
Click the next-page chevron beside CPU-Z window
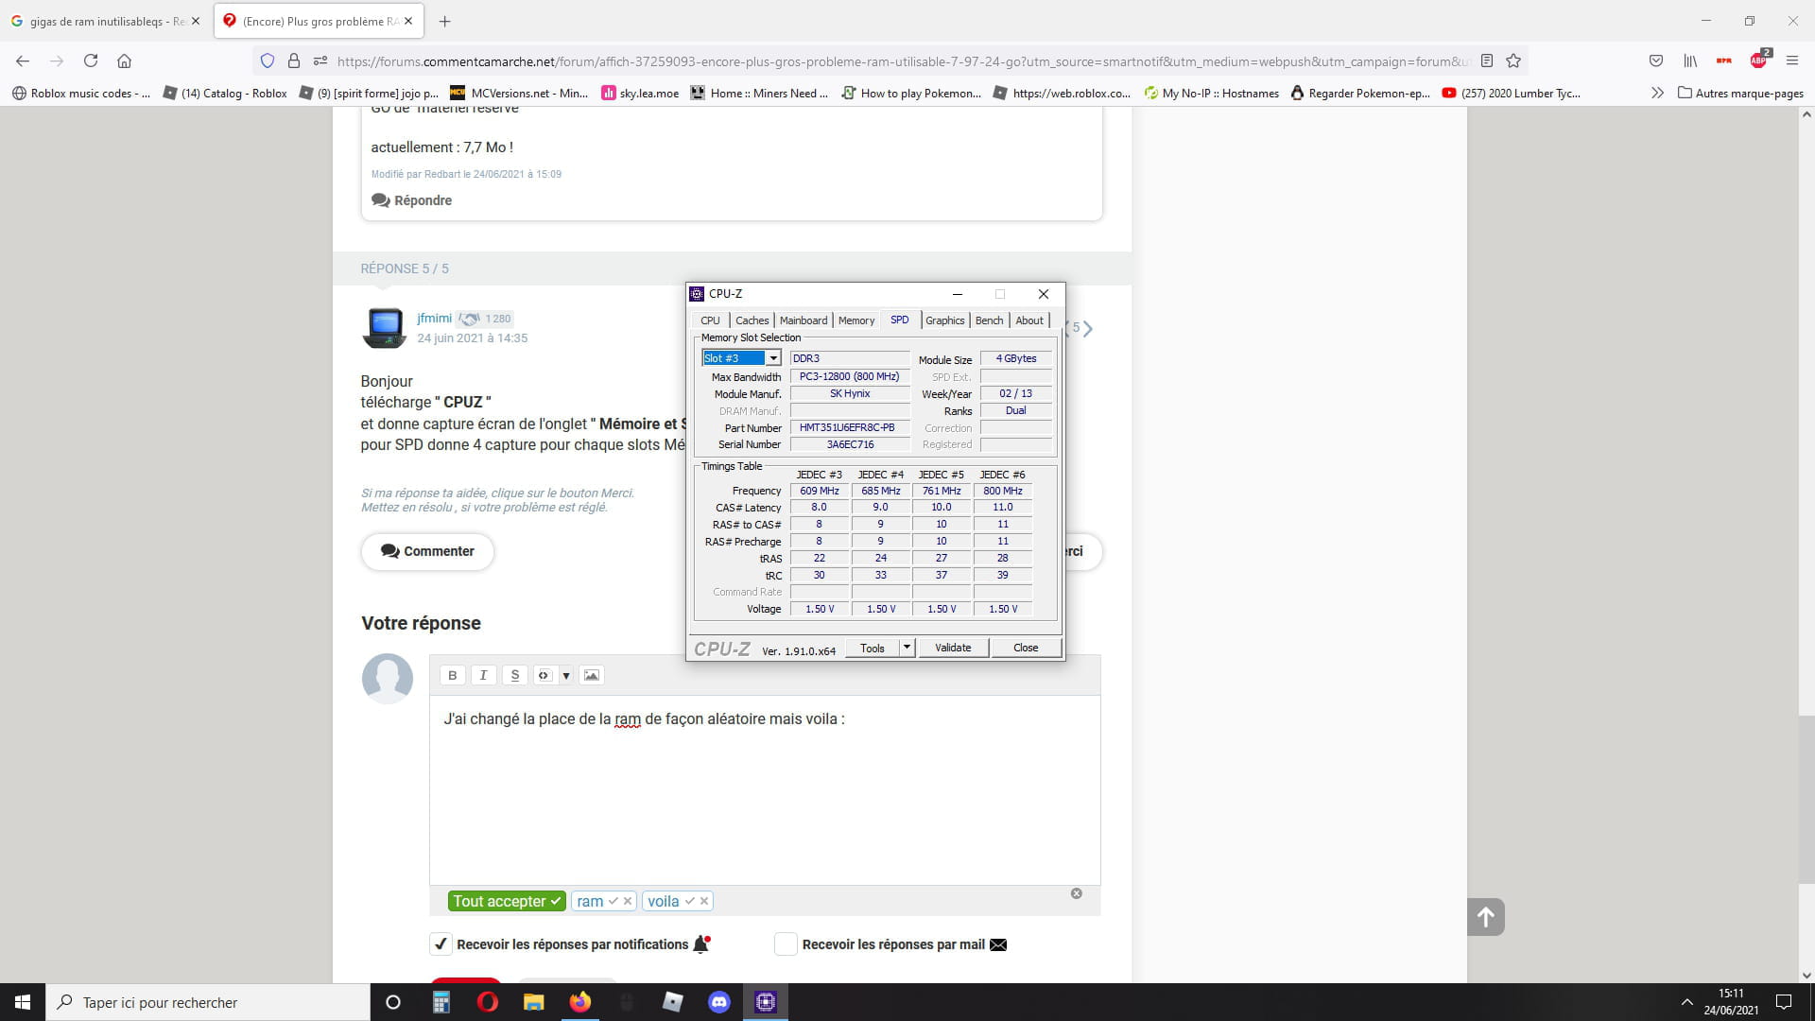pyautogui.click(x=1088, y=328)
